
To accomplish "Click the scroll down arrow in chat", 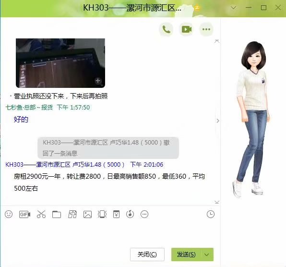I will point(217,202).
